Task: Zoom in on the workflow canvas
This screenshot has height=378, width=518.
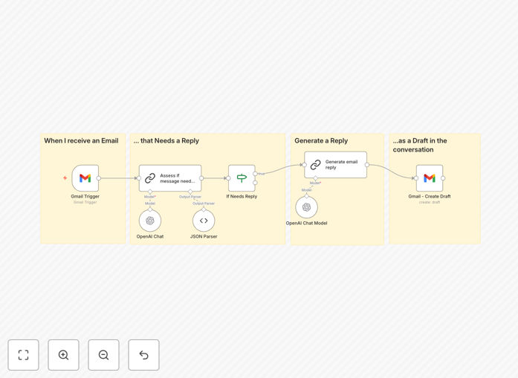Action: click(x=63, y=355)
